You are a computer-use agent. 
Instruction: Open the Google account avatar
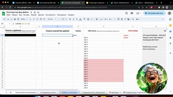[169, 13]
